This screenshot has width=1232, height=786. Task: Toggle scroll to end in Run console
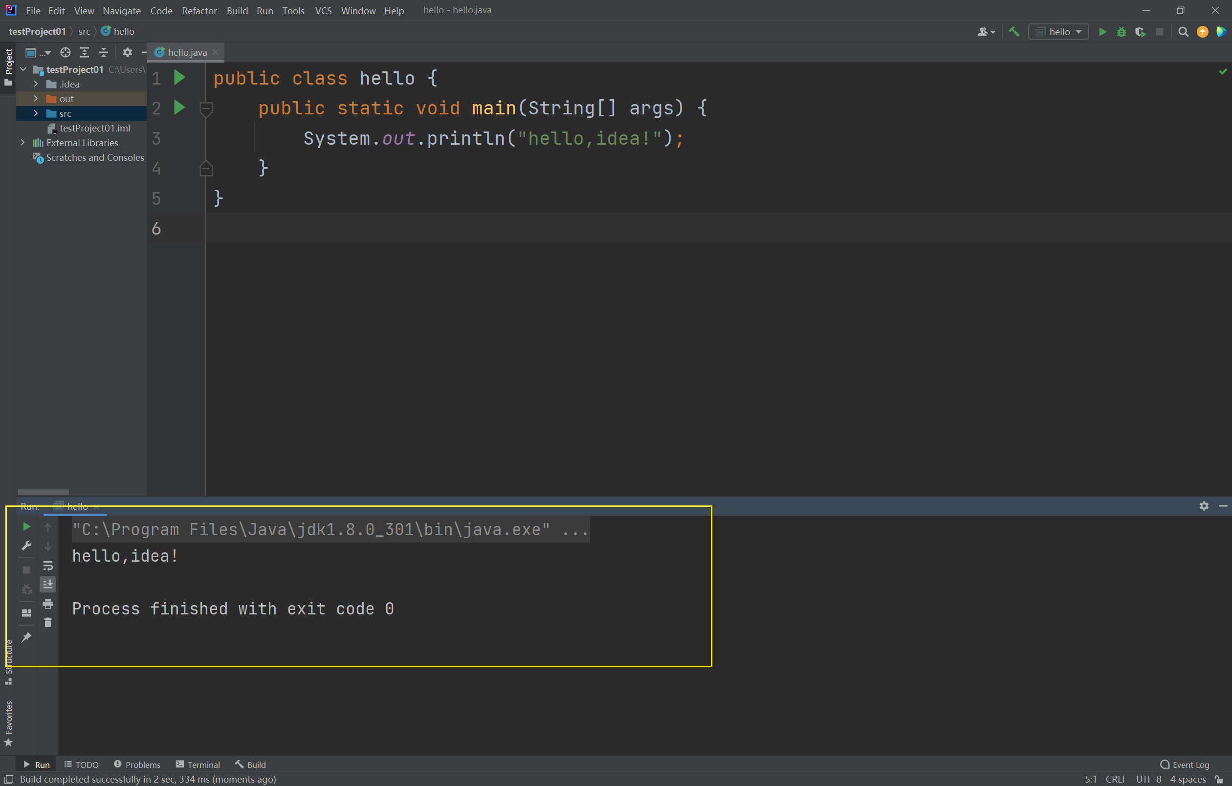[x=47, y=584]
